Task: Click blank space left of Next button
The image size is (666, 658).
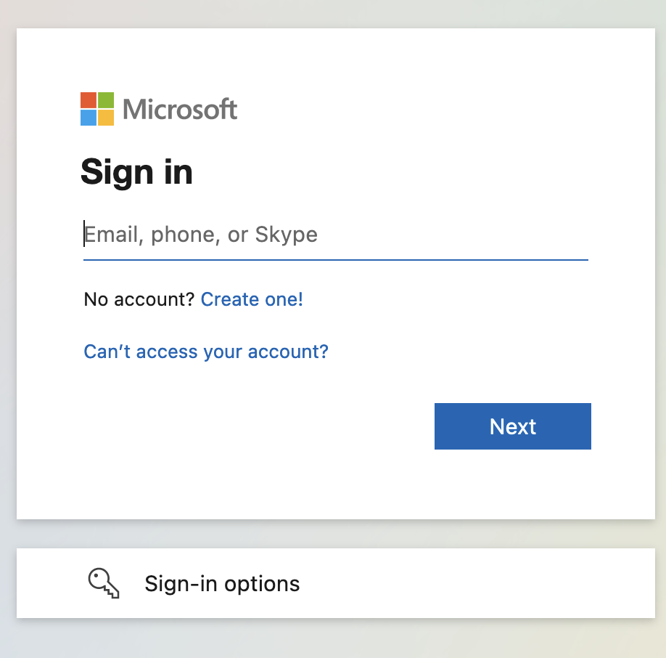Action: (x=254, y=426)
